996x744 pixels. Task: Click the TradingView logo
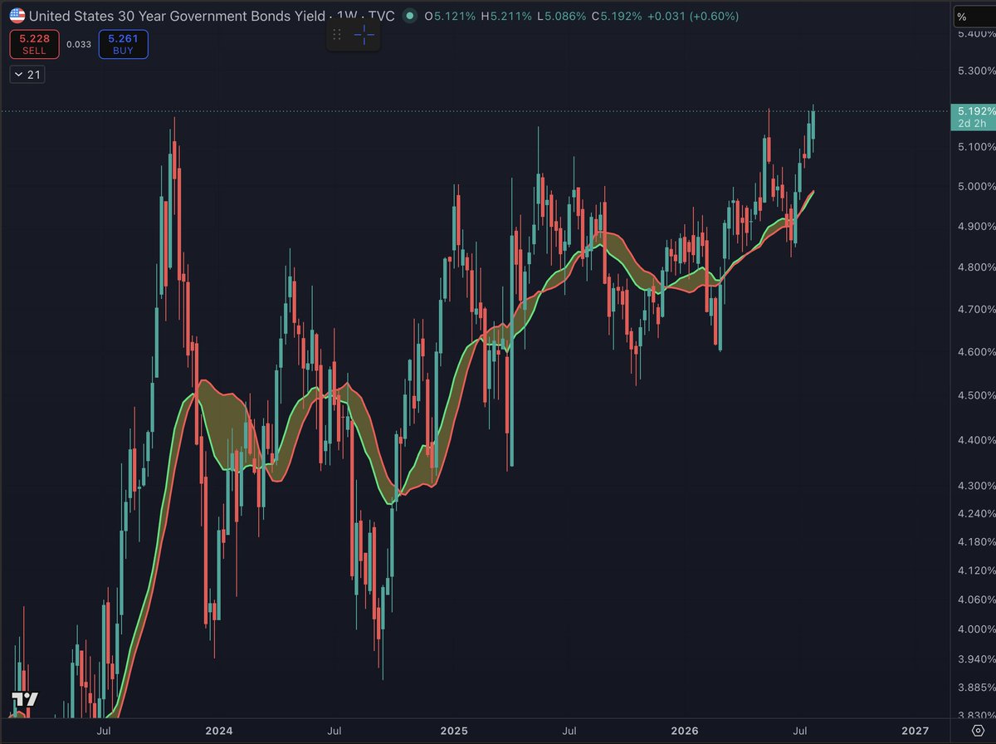coord(25,701)
